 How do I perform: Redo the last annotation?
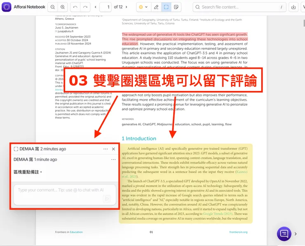[85, 7]
